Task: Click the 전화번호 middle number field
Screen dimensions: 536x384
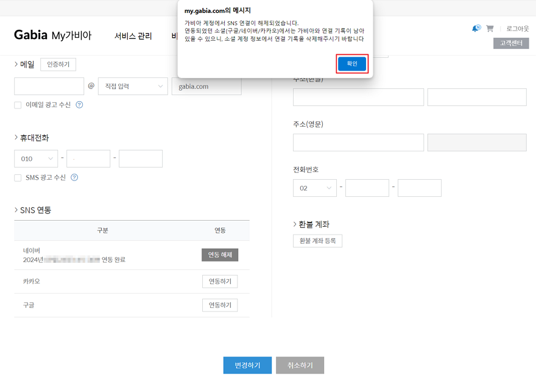Action: pyautogui.click(x=367, y=188)
